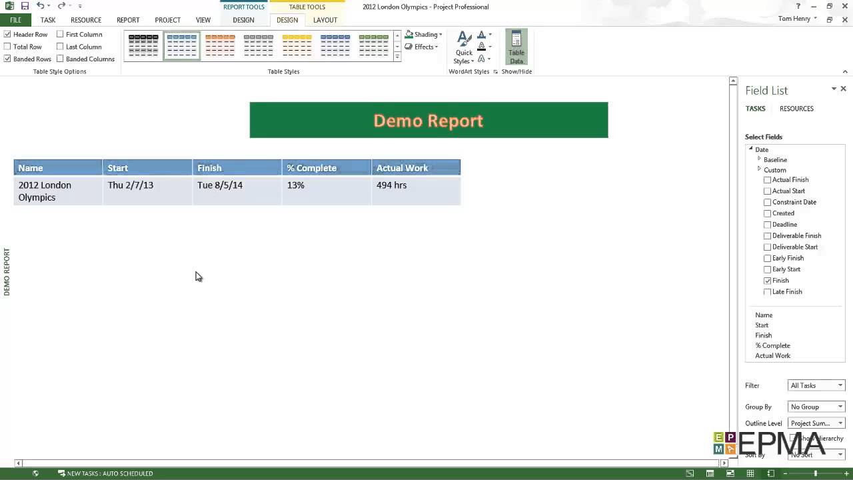This screenshot has width=853, height=480.
Task: Click NEW TASKS : AUTO SCHEDULED status
Action: pos(105,473)
